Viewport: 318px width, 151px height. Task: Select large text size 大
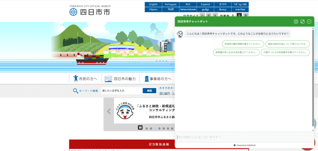[215, 16]
